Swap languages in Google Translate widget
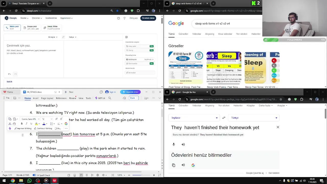 pyautogui.click(x=224, y=118)
